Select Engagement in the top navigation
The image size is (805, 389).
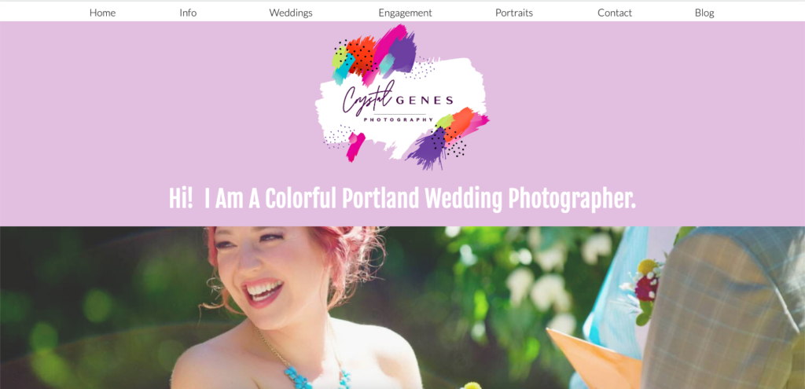[x=405, y=13]
